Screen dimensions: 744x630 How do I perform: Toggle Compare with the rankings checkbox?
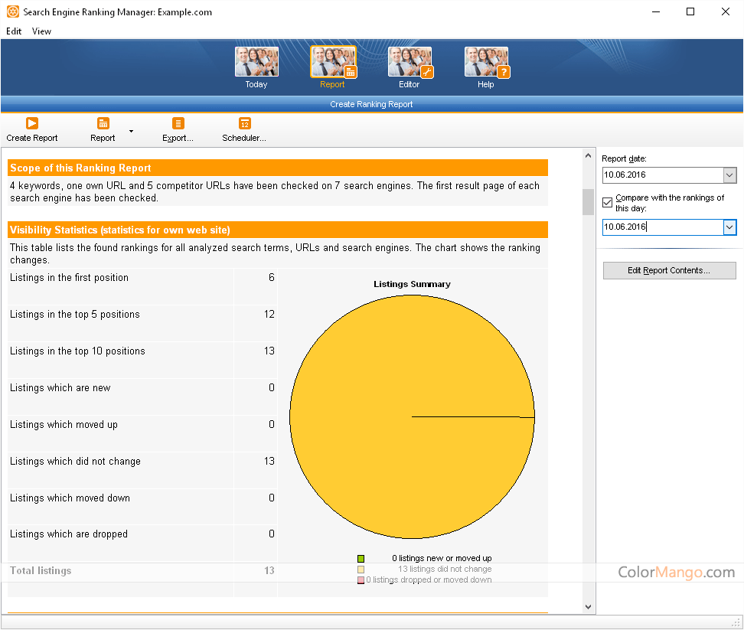608,203
